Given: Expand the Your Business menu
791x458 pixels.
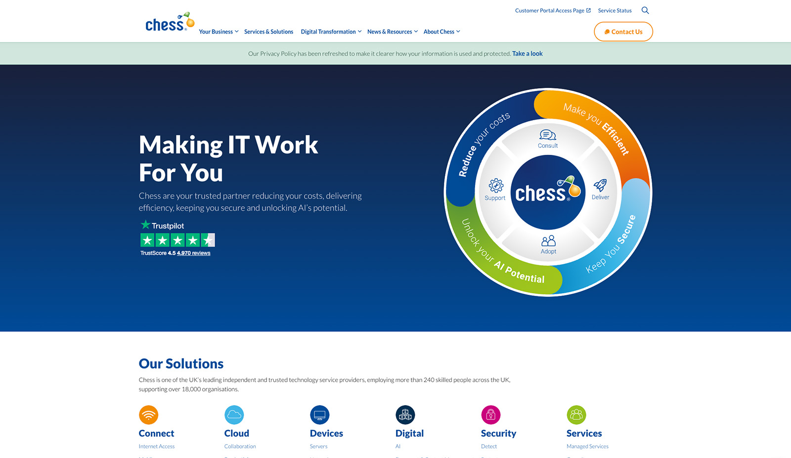Looking at the screenshot, I should click(219, 32).
